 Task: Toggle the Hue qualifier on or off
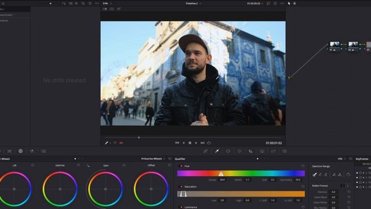(181, 166)
